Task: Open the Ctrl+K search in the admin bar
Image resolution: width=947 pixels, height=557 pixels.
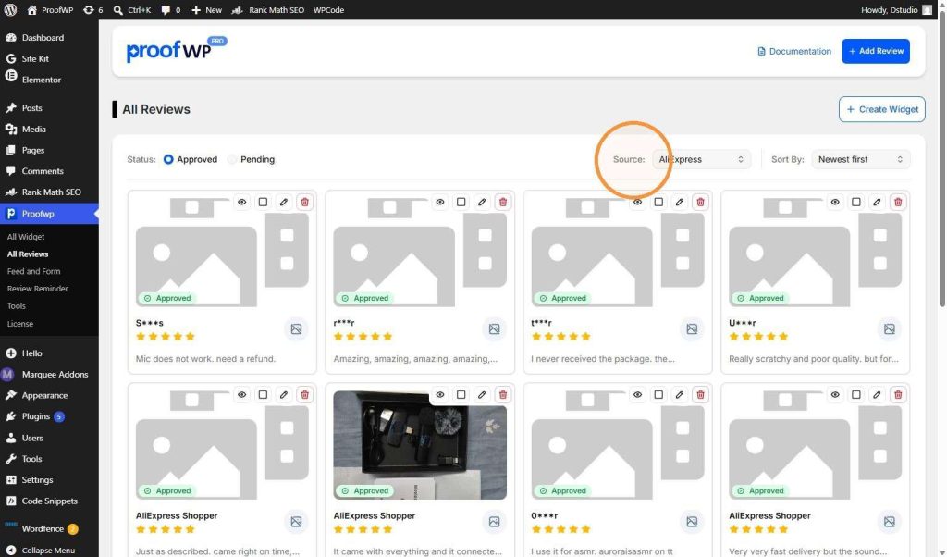Action: [132, 9]
